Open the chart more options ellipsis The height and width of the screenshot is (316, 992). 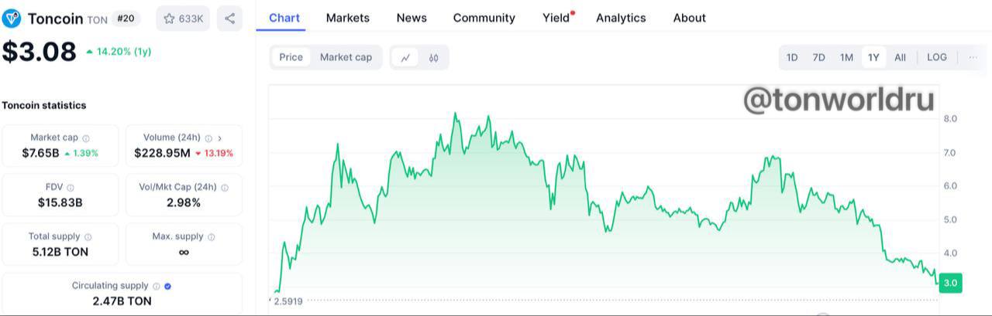tap(973, 57)
